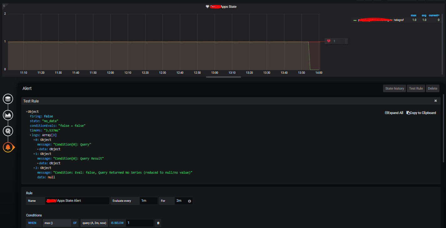Open the IS BELOW evaluator dropdown
This screenshot has height=228, width=446.
click(x=117, y=223)
